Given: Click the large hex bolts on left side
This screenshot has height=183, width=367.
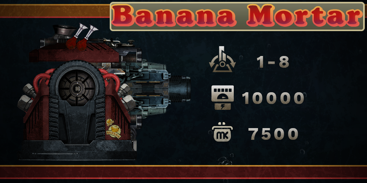Looking at the screenshot, I should (26, 97).
